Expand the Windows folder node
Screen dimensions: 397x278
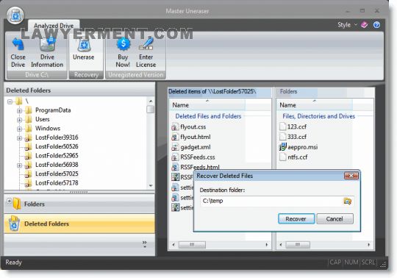click(20, 129)
